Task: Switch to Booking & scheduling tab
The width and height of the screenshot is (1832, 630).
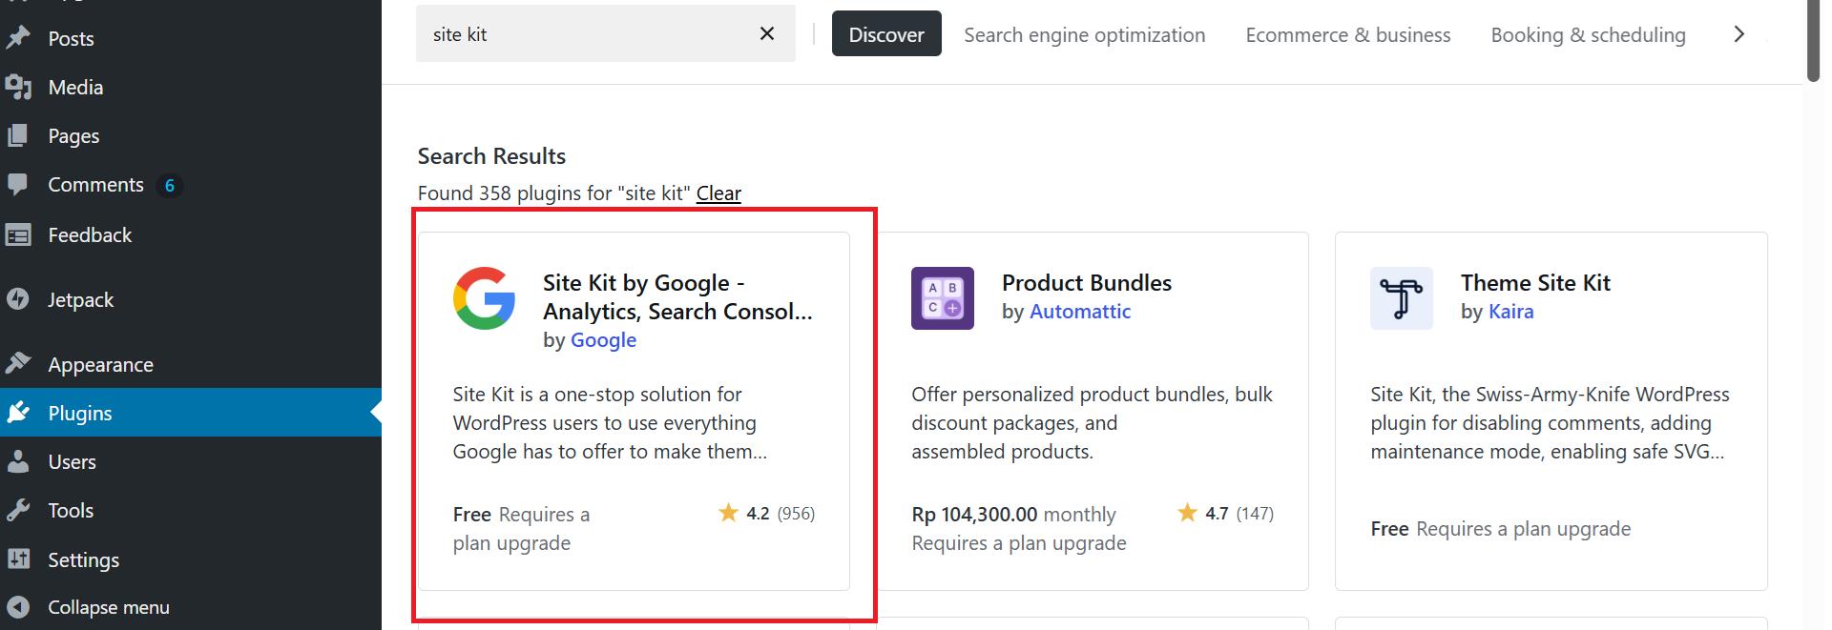Action: (x=1589, y=34)
